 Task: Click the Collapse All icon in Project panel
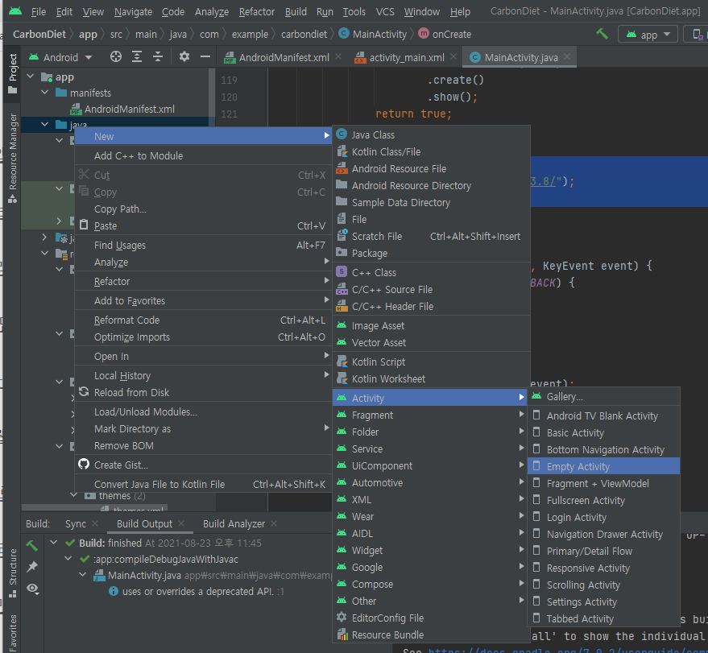pos(158,57)
